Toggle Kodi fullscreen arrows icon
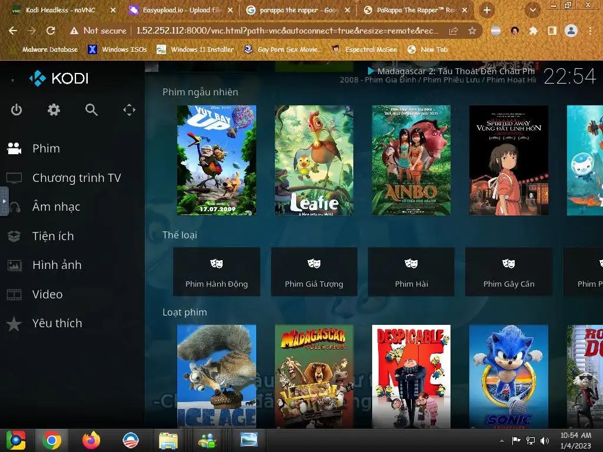Screen dimensions: 603x452 point(129,110)
